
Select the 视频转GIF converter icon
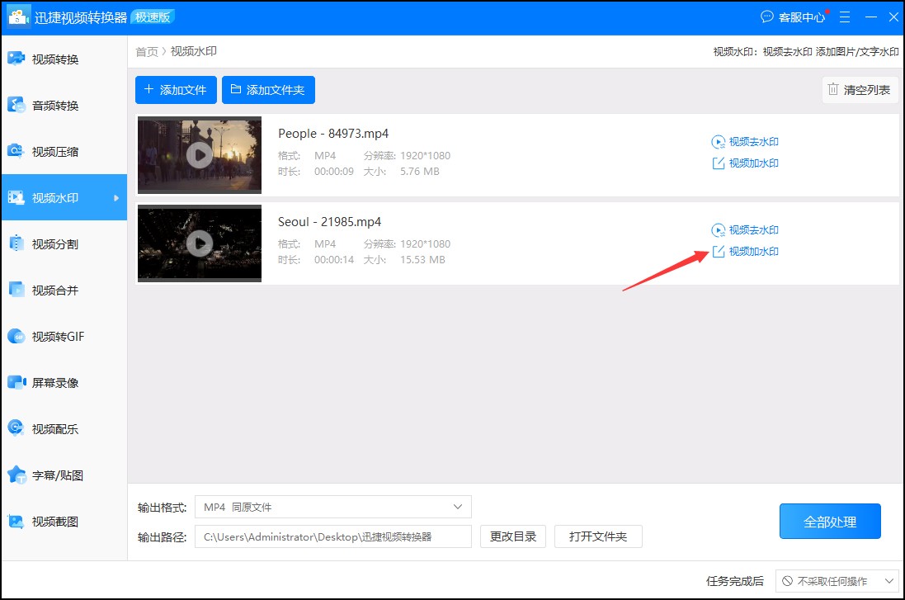point(16,336)
